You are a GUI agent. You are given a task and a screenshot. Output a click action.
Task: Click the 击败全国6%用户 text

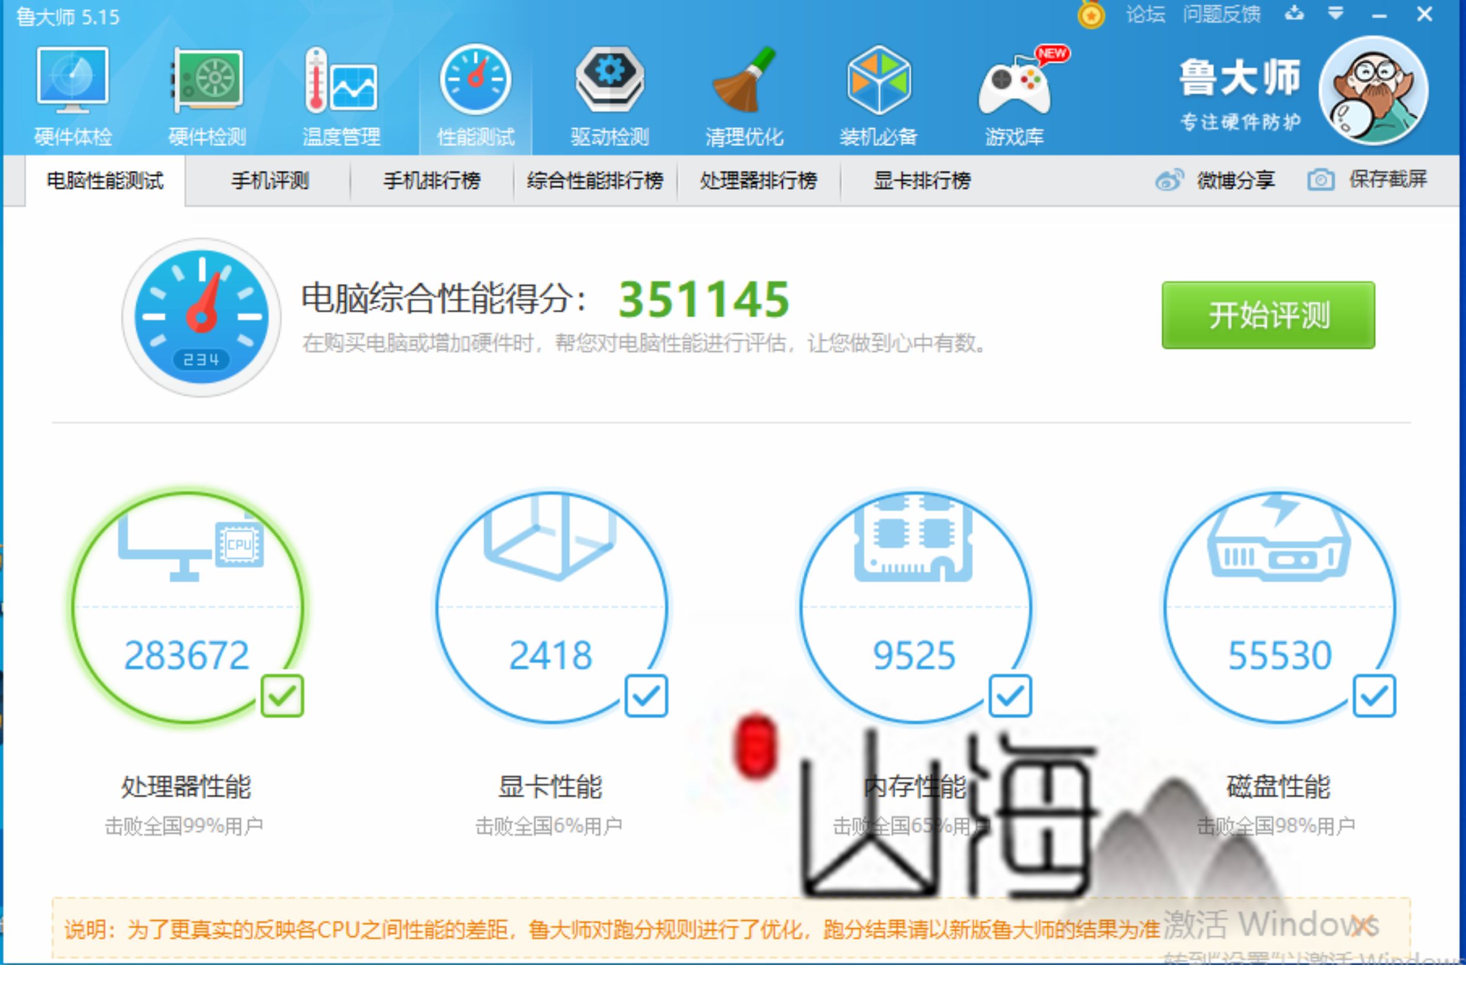[549, 826]
